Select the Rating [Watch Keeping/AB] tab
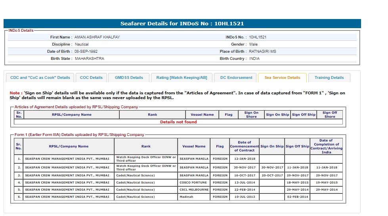 coord(182,78)
